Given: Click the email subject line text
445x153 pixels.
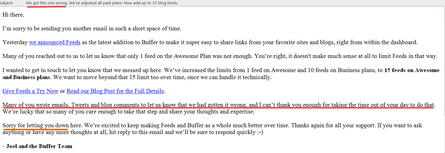Looking at the screenshot, I should 102,3.
